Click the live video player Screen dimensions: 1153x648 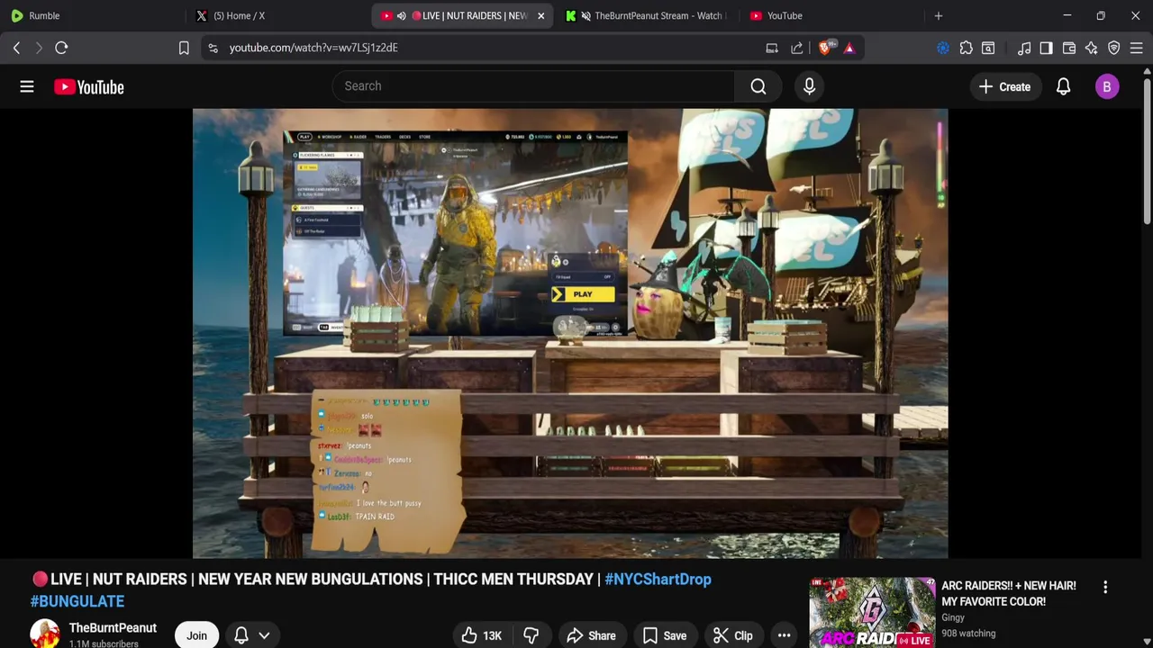coord(570,333)
